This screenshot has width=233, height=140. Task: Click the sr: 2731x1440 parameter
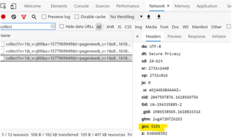[x=155, y=68]
